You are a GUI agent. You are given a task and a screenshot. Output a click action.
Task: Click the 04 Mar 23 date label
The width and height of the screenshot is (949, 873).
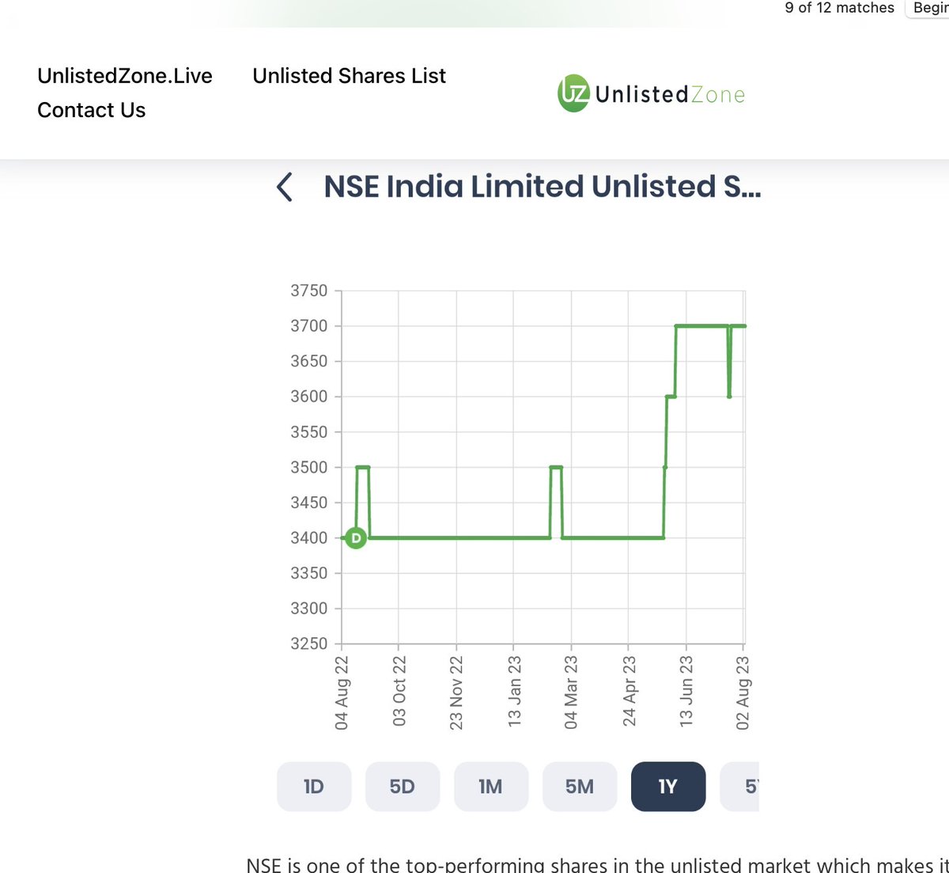(x=571, y=693)
